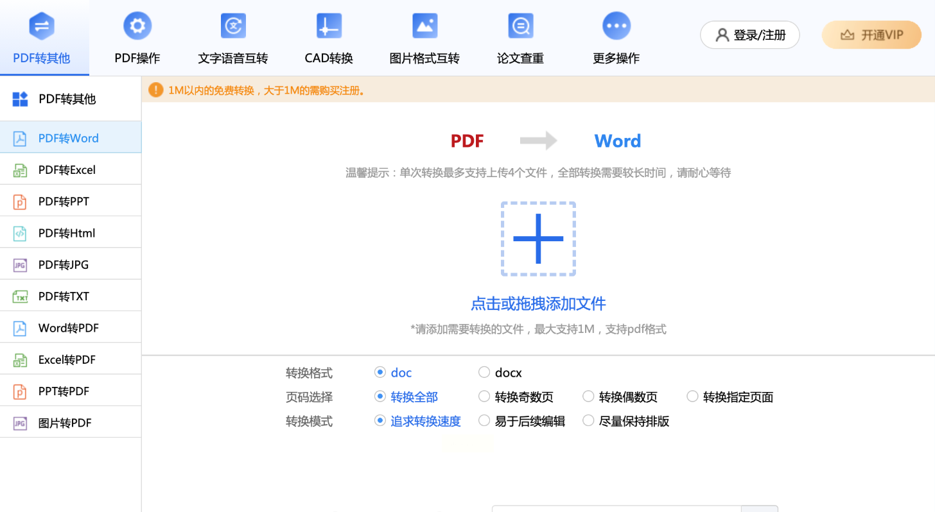Click the 开通VIP button
Image resolution: width=935 pixels, height=512 pixels.
871,35
